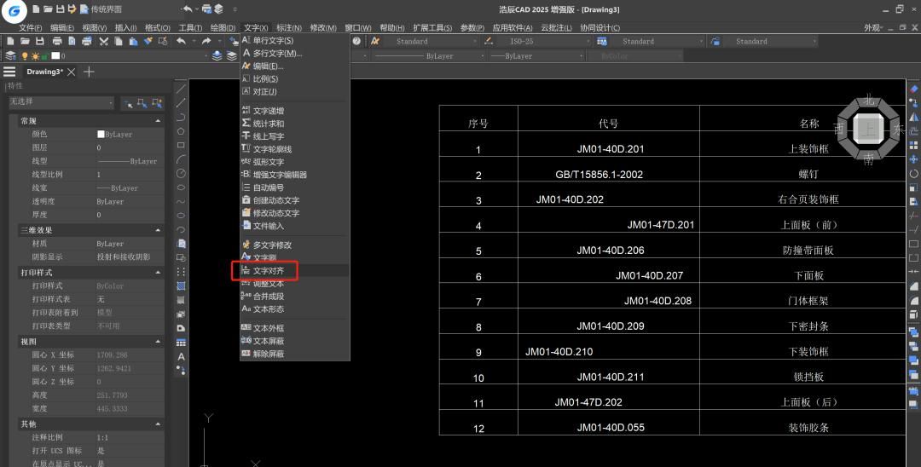921x467 pixels.
Task: Toggle the layer freeze sun icon
Action: [x=35, y=55]
